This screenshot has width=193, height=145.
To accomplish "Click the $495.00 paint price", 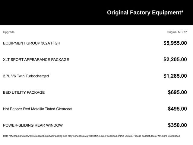I will (x=177, y=109).
